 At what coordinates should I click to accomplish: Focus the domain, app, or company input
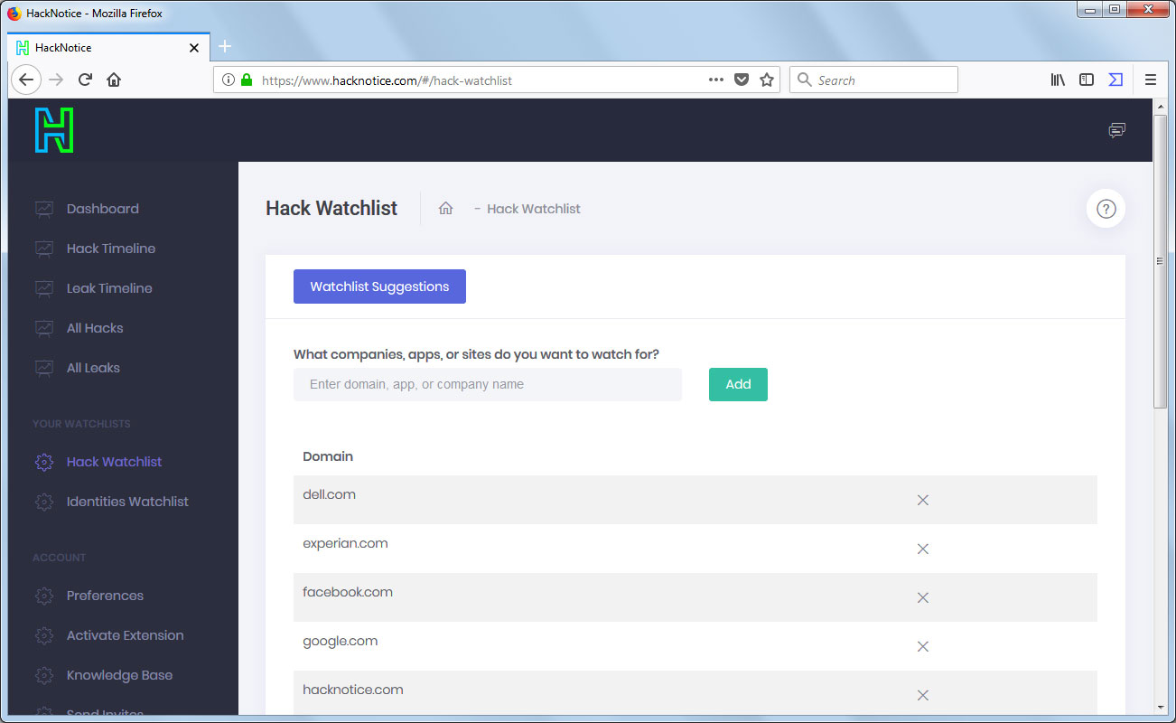click(x=488, y=384)
